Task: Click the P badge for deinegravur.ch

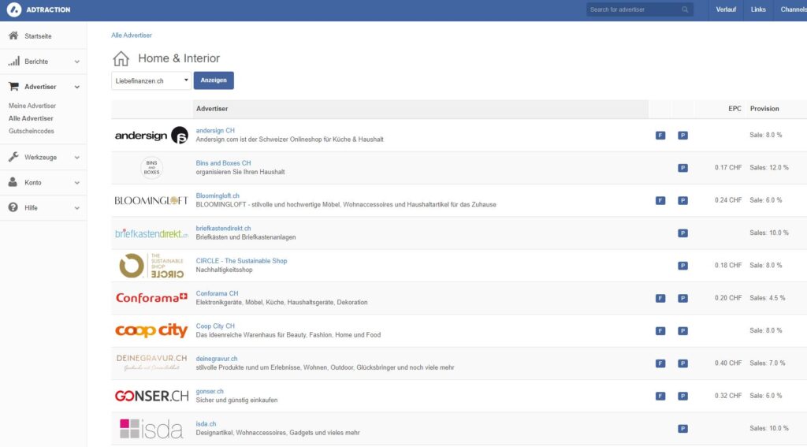Action: (x=682, y=363)
